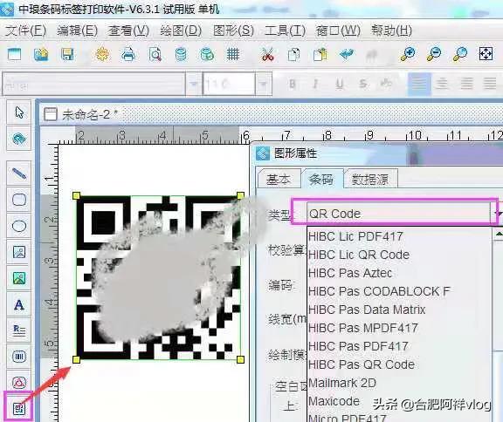
Task: Select the rounded rectangle tool
Action: click(x=19, y=200)
